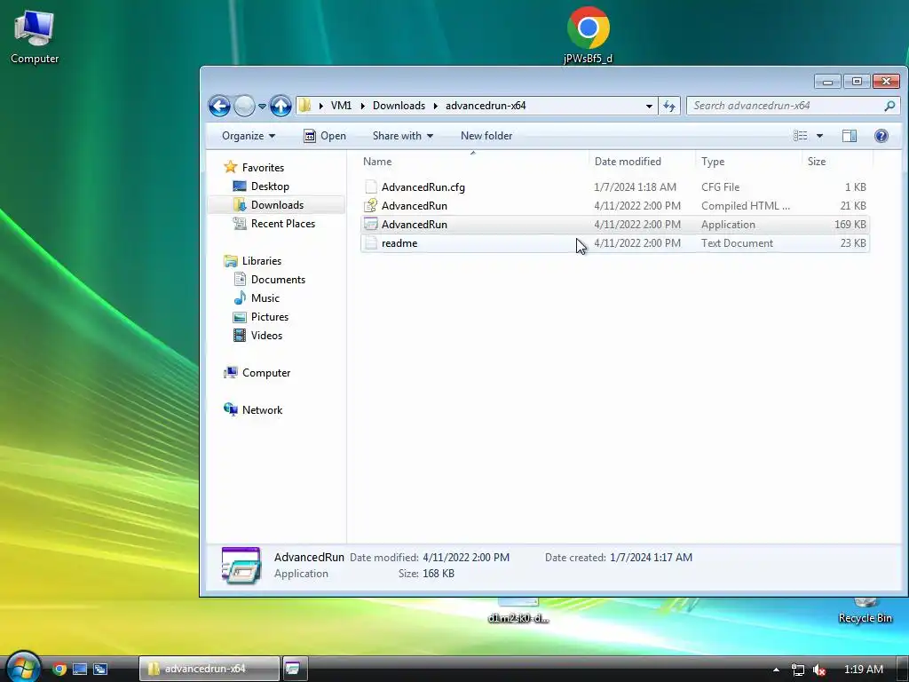The width and height of the screenshot is (909, 682).
Task: Select Downloads in the address breadcrumb
Action: (399, 106)
